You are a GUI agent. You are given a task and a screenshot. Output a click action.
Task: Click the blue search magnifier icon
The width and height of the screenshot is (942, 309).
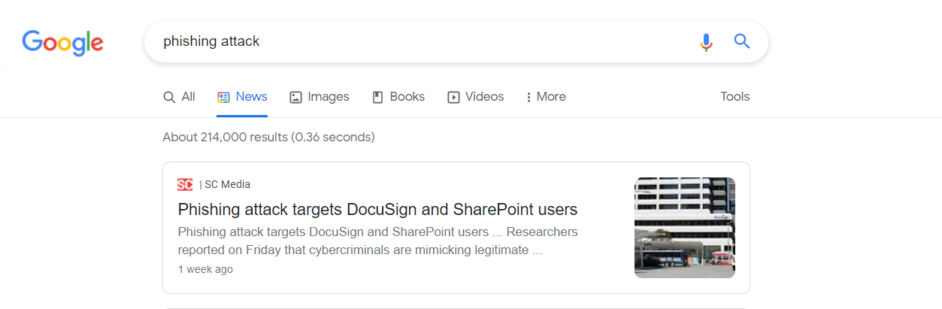(x=742, y=41)
